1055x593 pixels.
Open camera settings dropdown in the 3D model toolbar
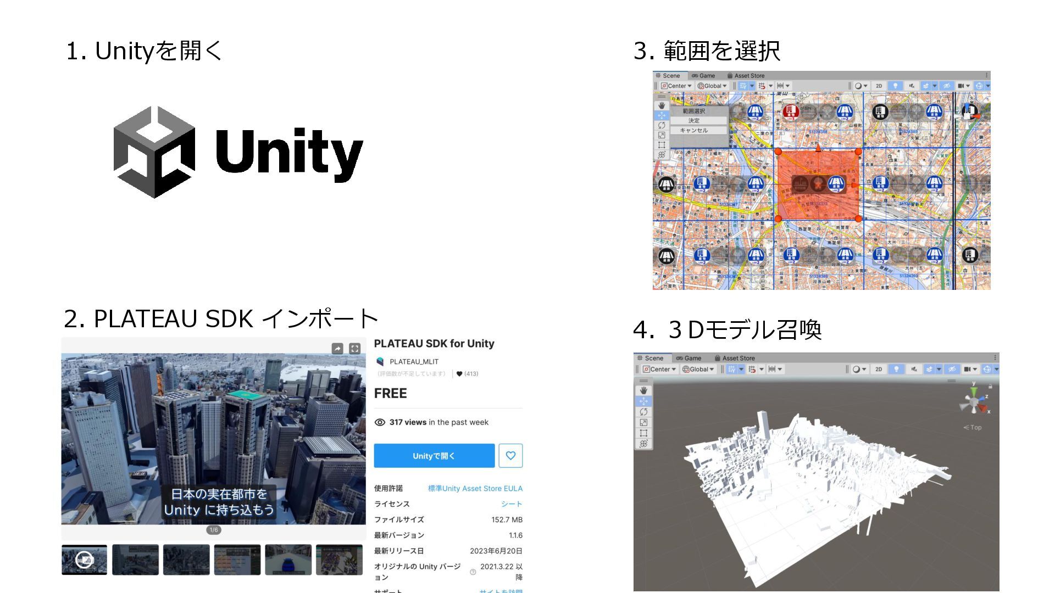[x=971, y=369]
